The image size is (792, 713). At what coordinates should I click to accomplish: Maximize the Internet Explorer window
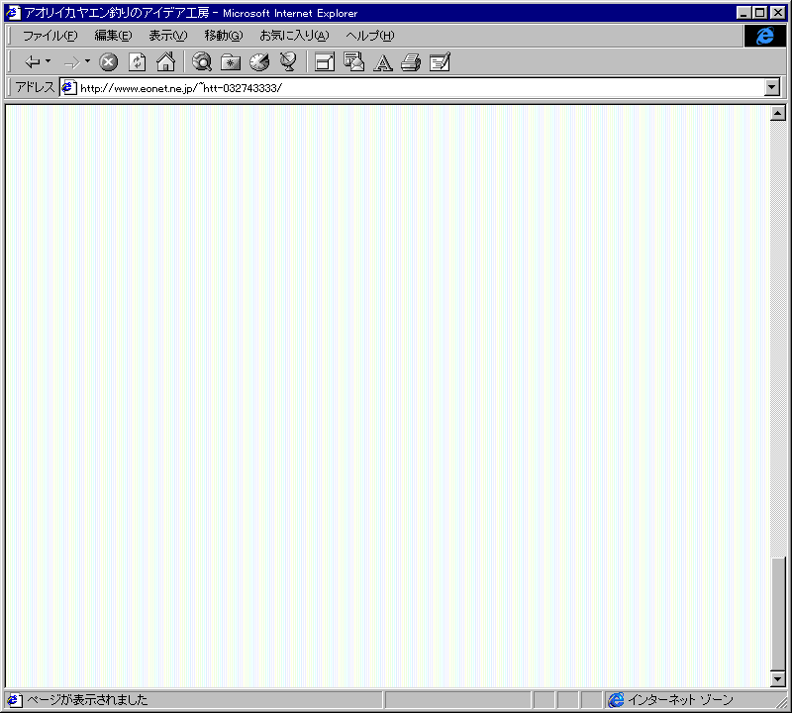click(x=759, y=13)
